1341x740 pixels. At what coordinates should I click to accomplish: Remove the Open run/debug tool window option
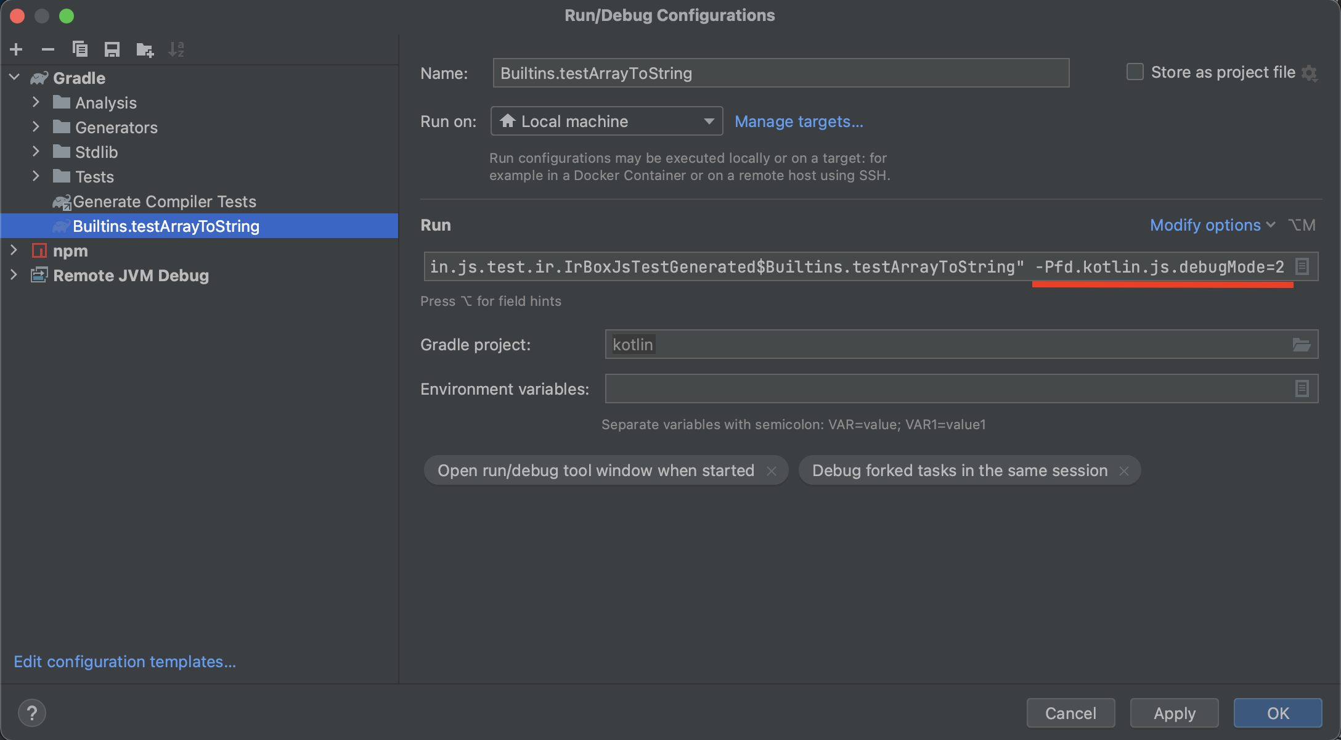click(772, 471)
